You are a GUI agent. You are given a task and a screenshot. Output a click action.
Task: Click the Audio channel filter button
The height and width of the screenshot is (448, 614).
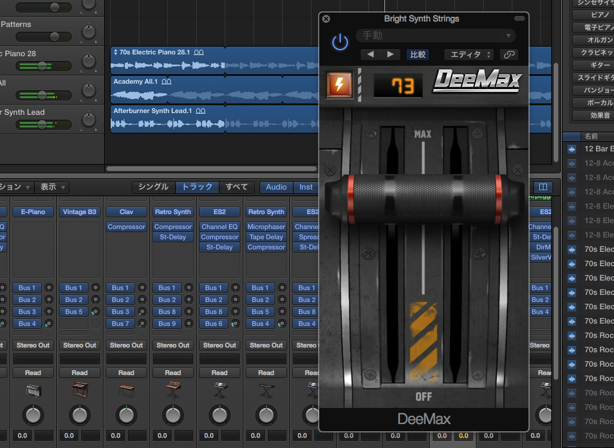click(x=276, y=187)
